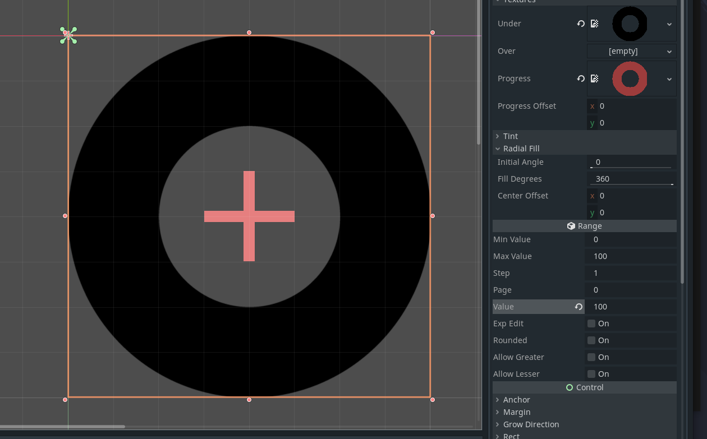Click the x axis label of Progress Offset

point(592,106)
